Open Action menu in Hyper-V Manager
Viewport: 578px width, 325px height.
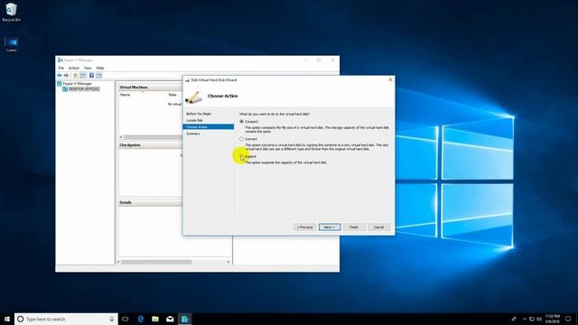(74, 68)
